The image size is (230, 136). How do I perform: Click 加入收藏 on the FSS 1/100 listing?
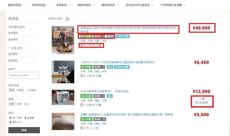point(86,67)
